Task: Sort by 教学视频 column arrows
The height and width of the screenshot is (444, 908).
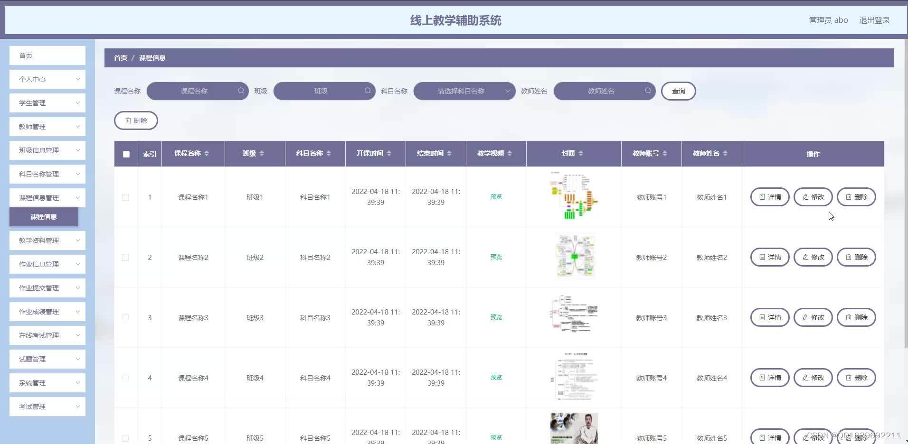Action: click(x=510, y=153)
